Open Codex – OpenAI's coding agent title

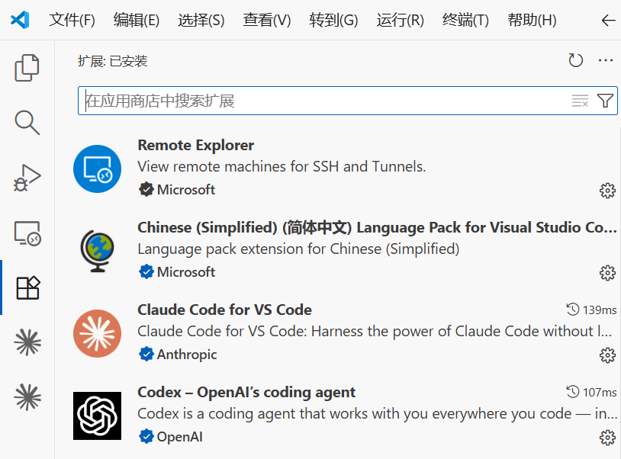(246, 392)
